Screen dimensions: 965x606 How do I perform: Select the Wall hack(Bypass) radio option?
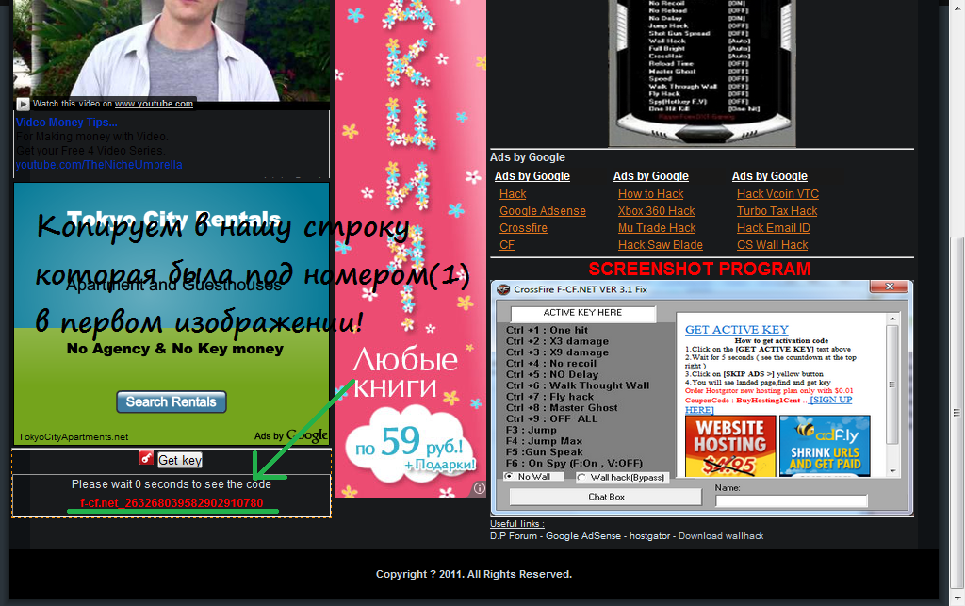pos(583,477)
